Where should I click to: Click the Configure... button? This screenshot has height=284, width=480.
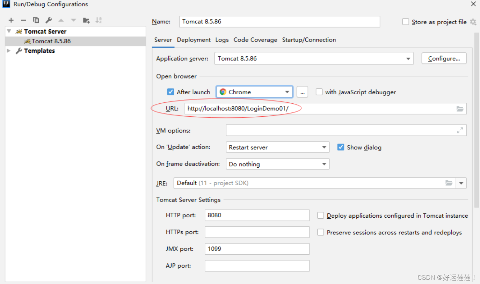pyautogui.click(x=444, y=59)
